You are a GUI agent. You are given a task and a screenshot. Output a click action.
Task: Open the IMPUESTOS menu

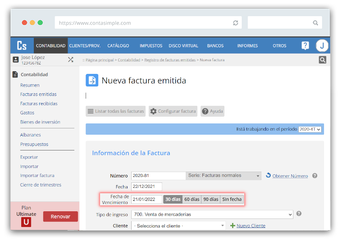pyautogui.click(x=151, y=45)
